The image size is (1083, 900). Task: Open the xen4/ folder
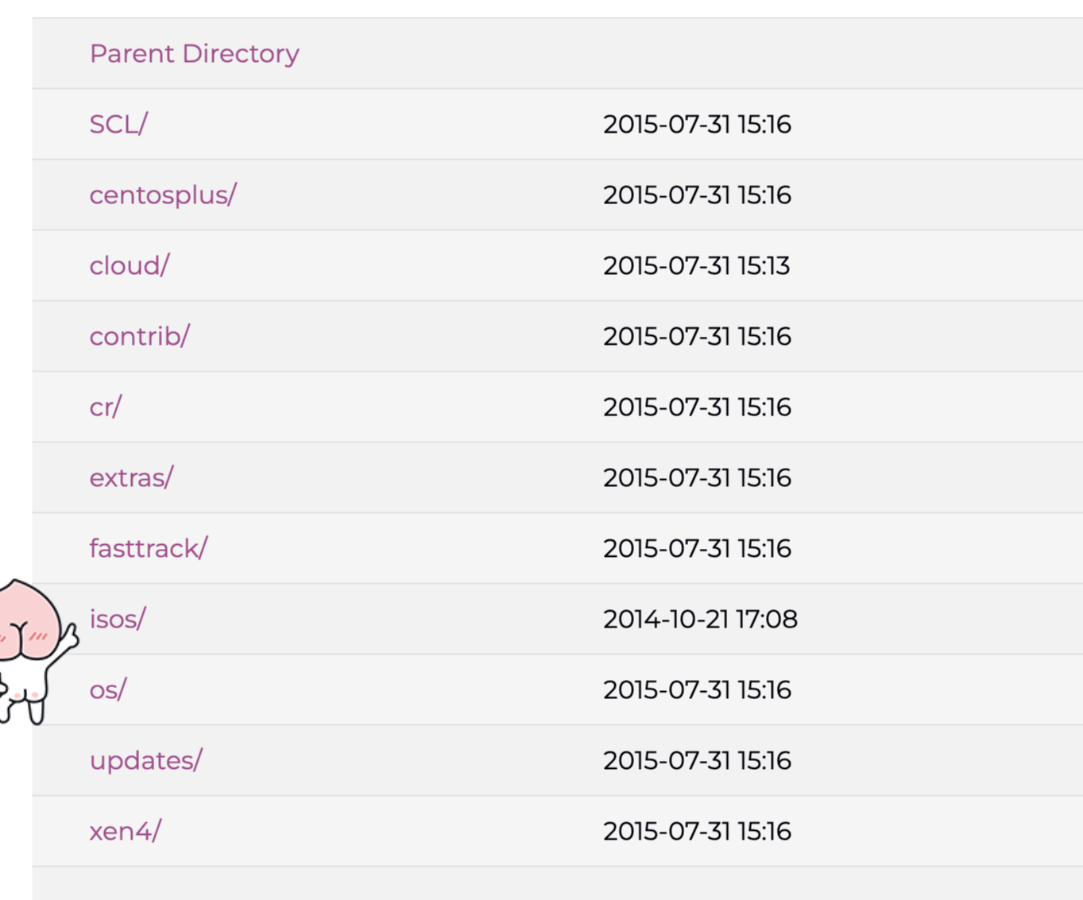coord(126,831)
